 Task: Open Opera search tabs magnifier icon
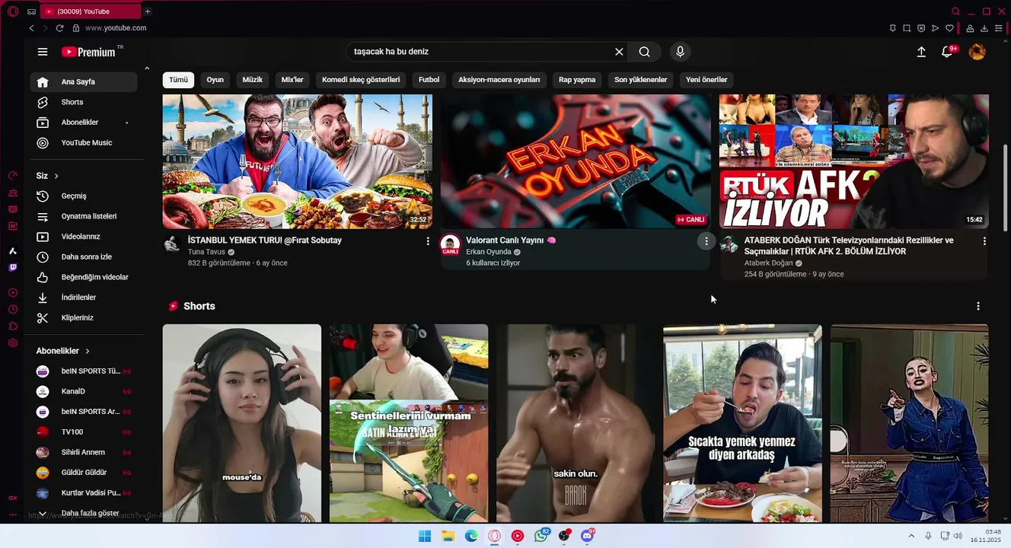coord(955,11)
